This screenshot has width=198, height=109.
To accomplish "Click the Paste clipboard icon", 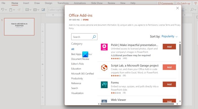I will pyautogui.click(x=11, y=10).
